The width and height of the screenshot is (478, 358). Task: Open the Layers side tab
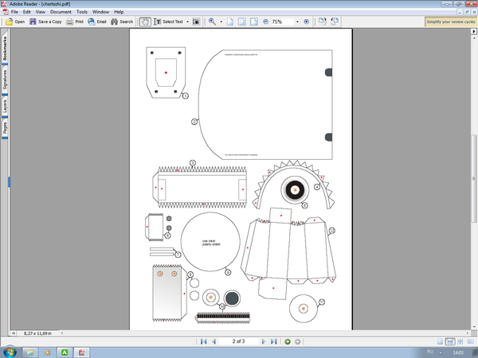pos(5,107)
